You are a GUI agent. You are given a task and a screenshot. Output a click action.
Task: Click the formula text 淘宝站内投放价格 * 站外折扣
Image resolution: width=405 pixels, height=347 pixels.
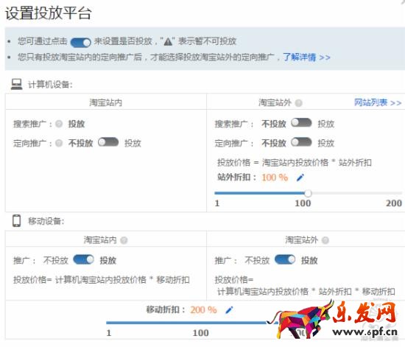tap(317, 163)
